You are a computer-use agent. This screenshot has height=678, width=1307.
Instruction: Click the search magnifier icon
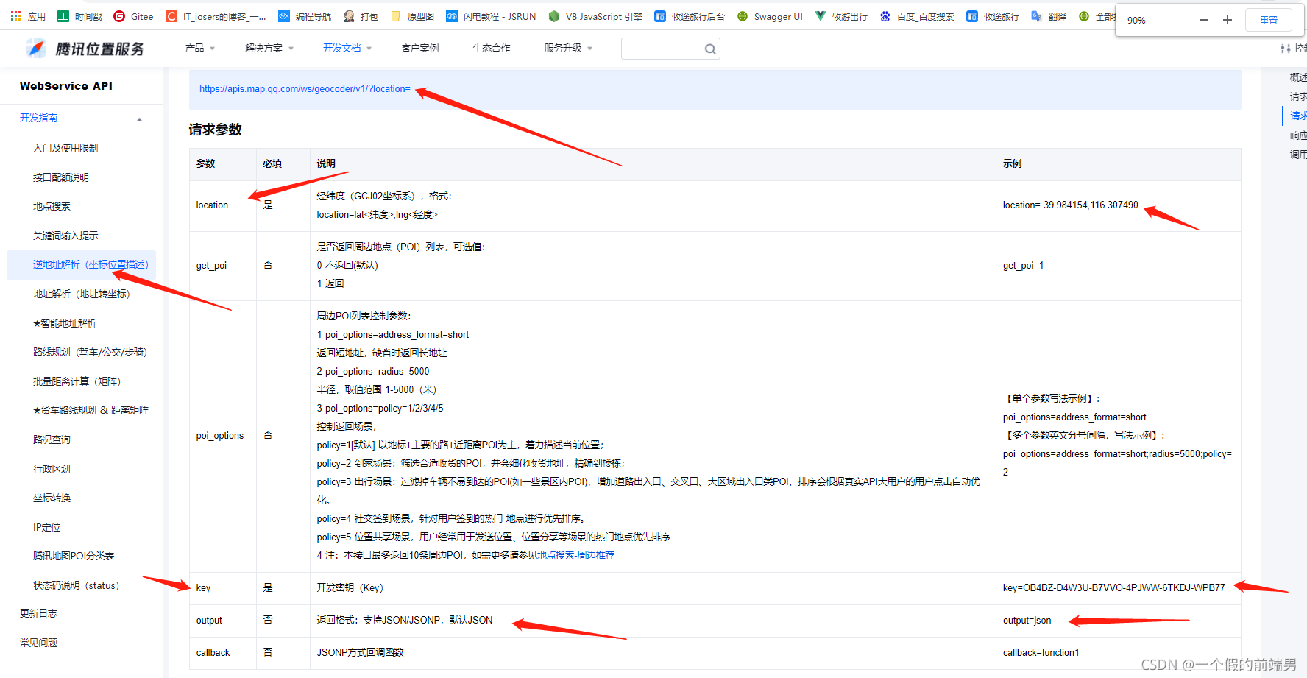(x=709, y=49)
